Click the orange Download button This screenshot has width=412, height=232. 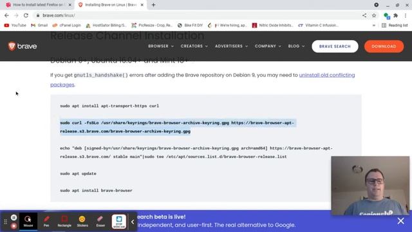pyautogui.click(x=384, y=46)
